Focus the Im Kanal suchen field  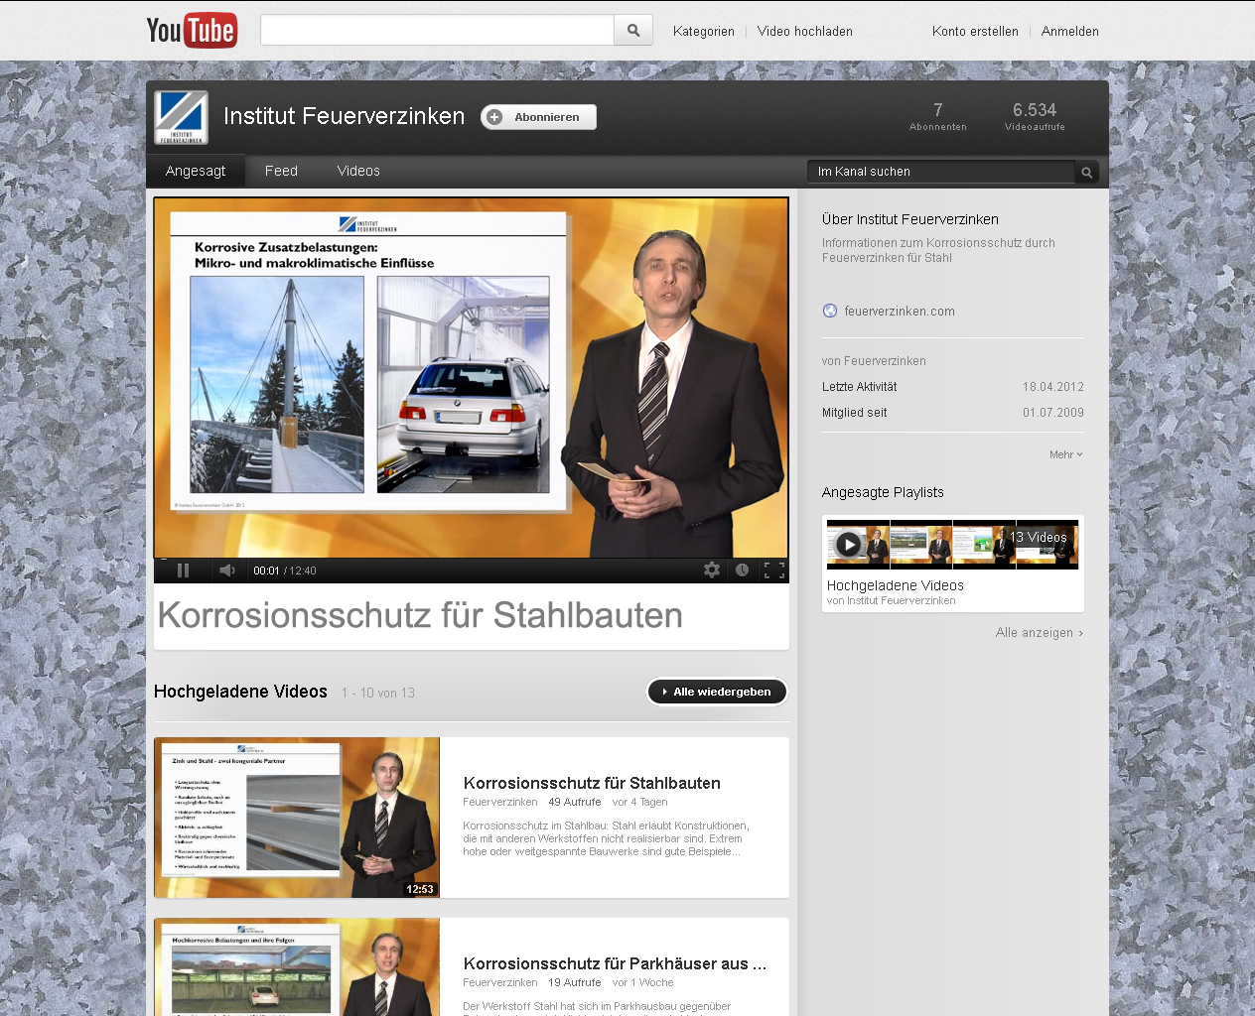click(x=941, y=172)
